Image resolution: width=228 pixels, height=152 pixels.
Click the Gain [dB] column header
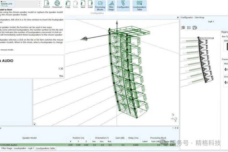tap(120, 138)
